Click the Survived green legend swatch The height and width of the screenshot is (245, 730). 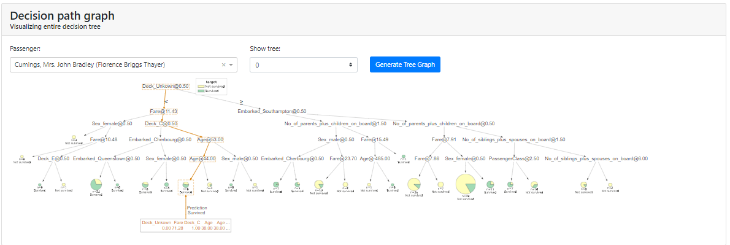click(201, 91)
